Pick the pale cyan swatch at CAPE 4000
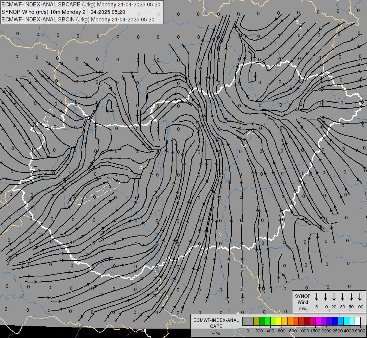 (352, 321)
